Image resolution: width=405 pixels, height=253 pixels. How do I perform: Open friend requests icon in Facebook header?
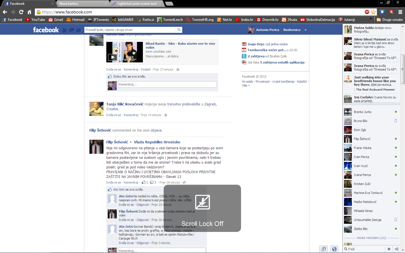click(x=64, y=30)
